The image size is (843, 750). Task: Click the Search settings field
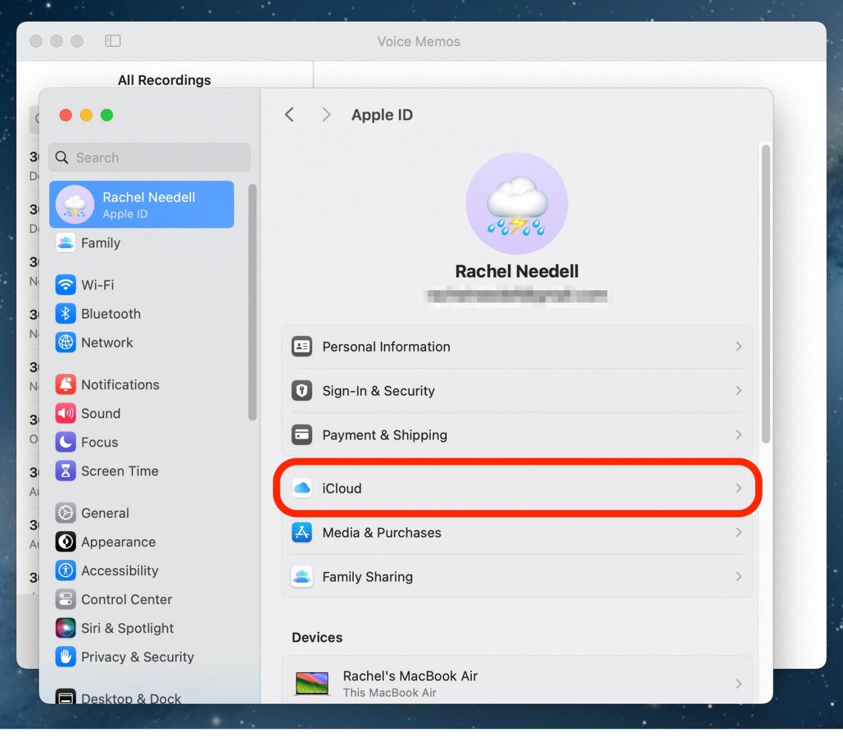click(x=149, y=158)
